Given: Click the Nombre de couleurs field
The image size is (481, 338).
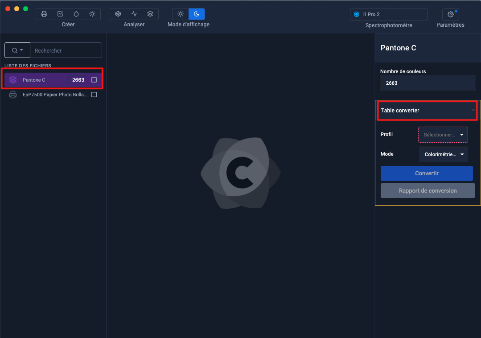Looking at the screenshot, I should (x=428, y=83).
